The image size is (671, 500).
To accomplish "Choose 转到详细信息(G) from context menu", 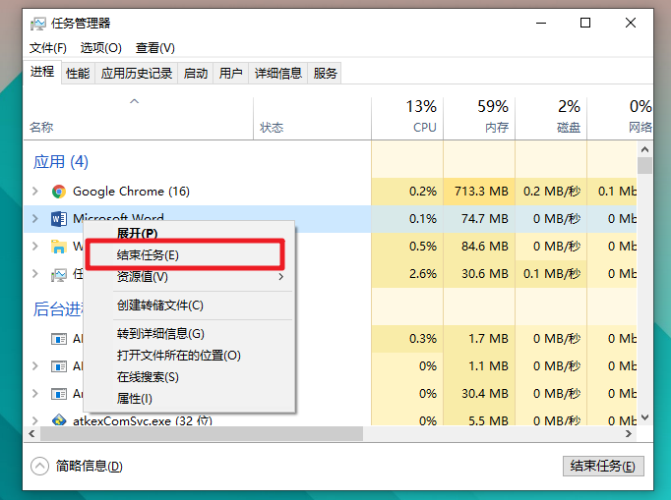I will point(160,334).
